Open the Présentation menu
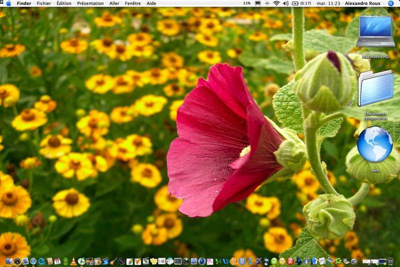The image size is (400, 267). (90, 3)
